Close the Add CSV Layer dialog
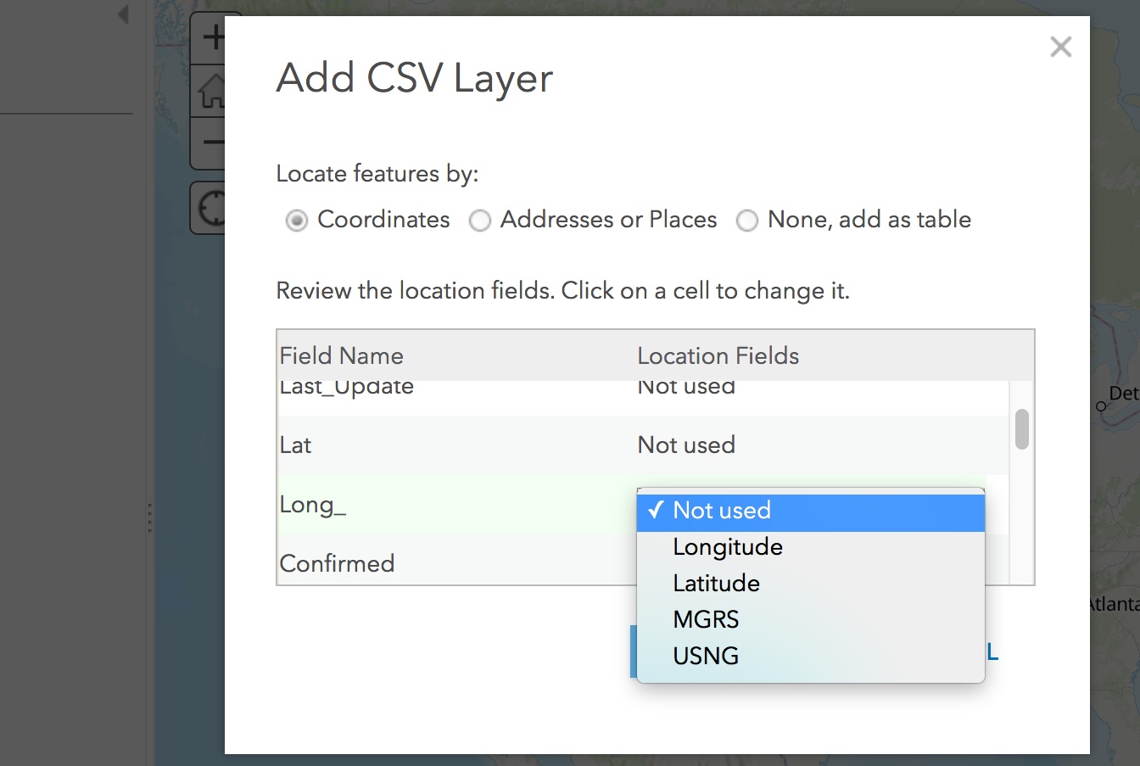Screen dimensions: 1140x766 point(1060,47)
